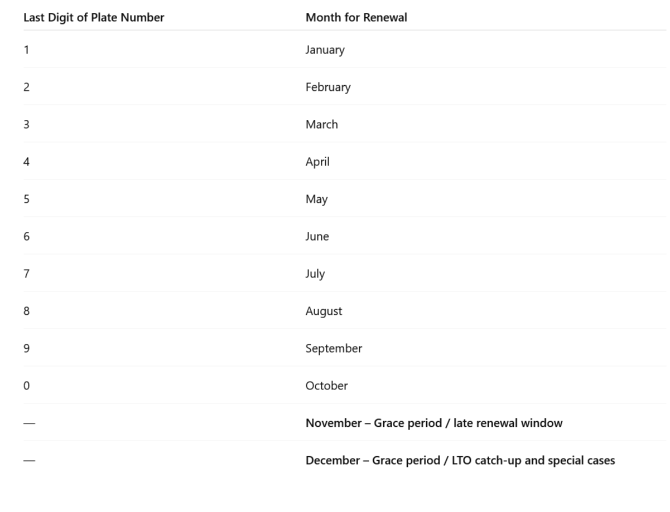
Task: Click the "Month for Renewal" column header
Action: coord(356,17)
